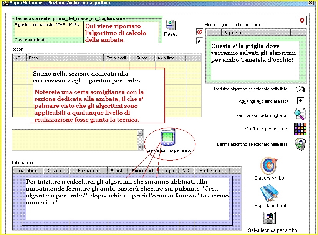Click the 'Casi esaminati:' label
318x235 pixels.
coord(30,40)
